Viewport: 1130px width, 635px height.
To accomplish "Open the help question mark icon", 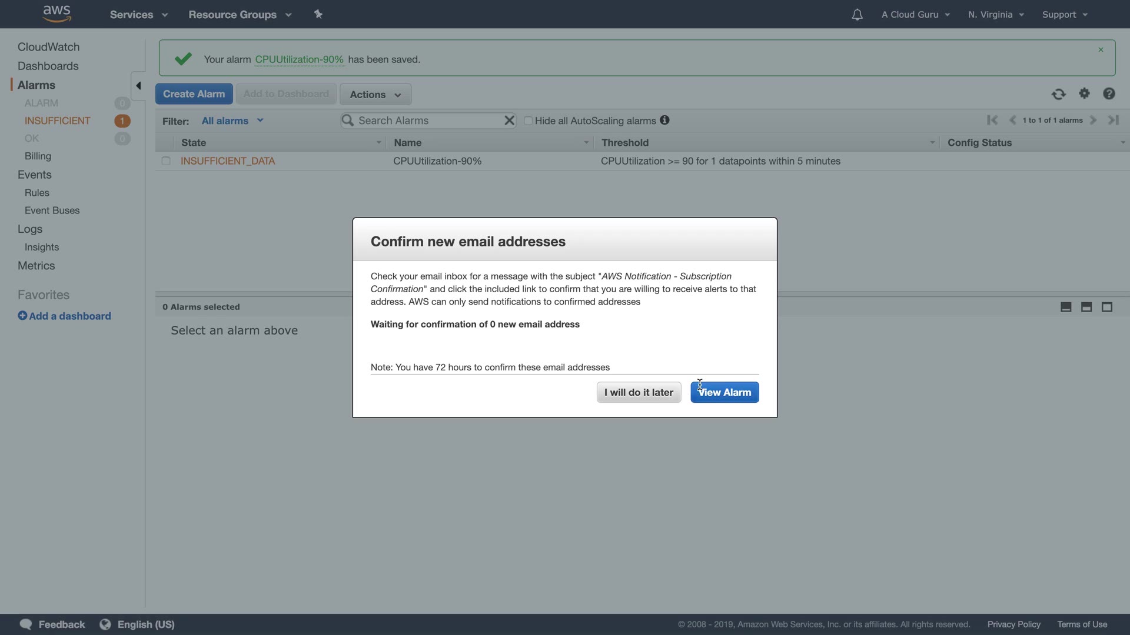I will (1109, 94).
